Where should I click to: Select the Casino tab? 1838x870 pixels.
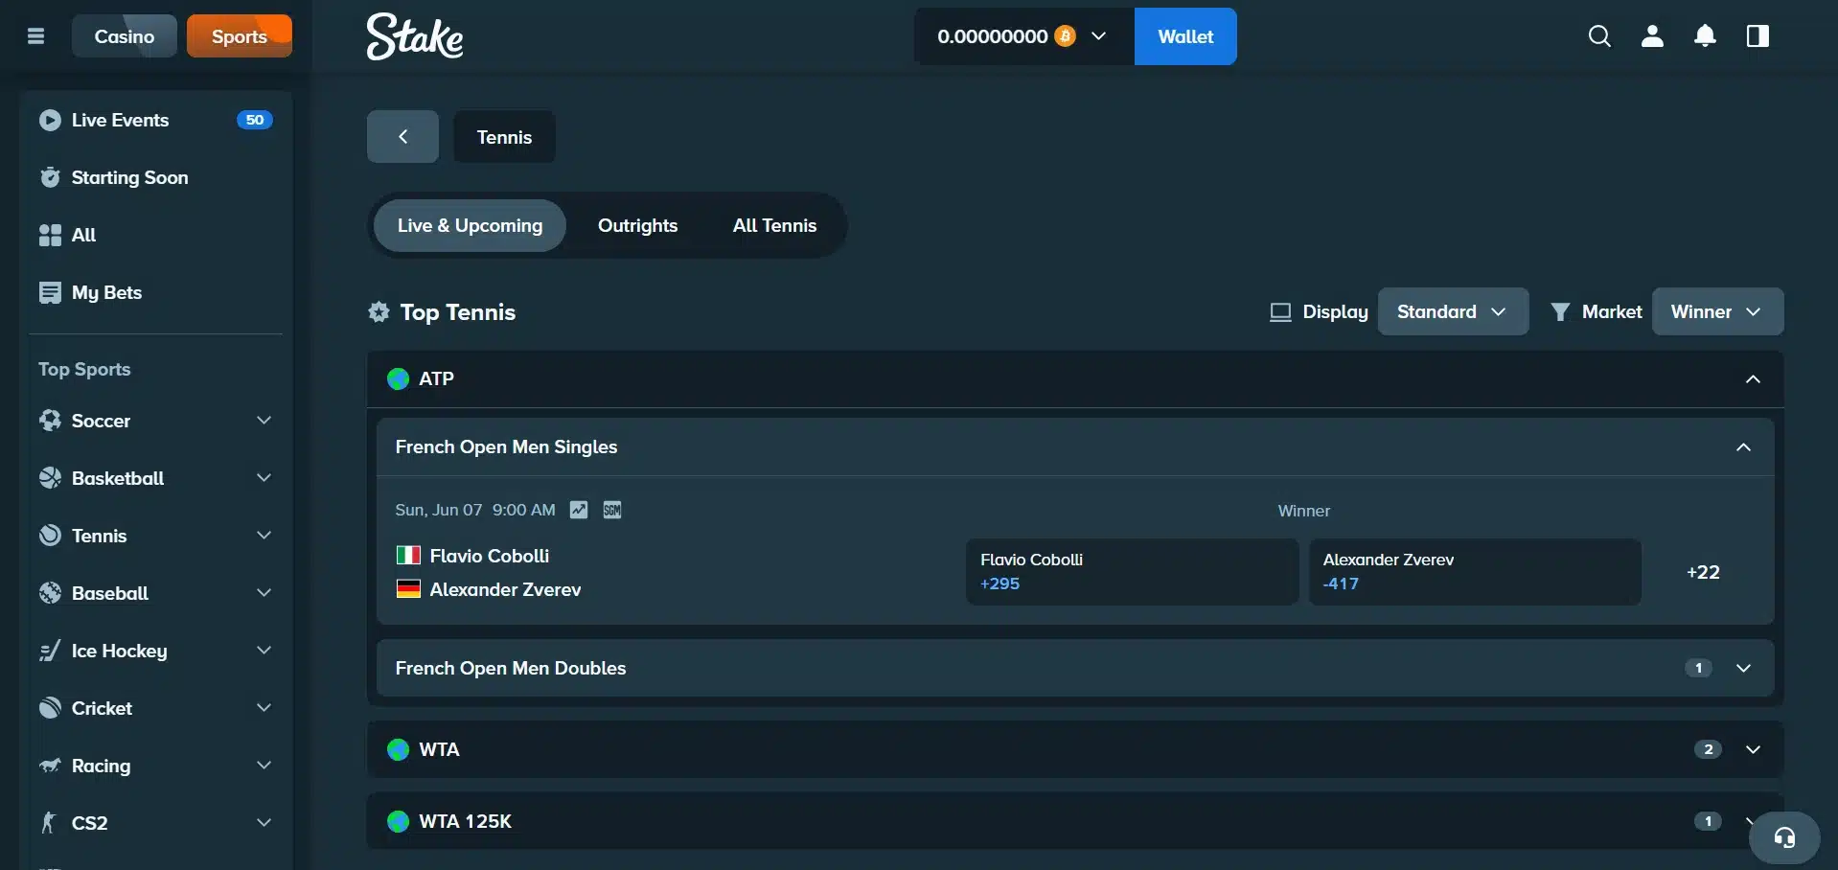point(125,36)
